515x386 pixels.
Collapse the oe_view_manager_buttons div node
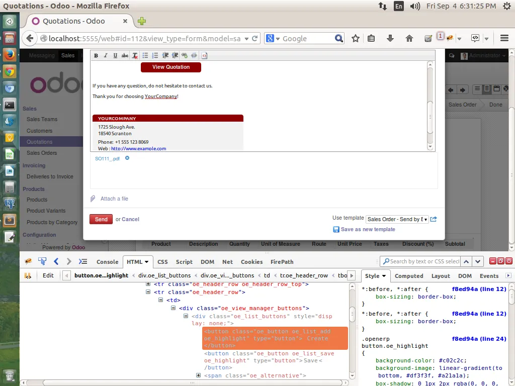[174, 308]
